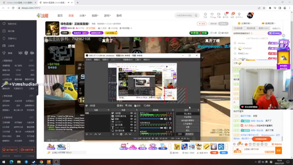Add a new source with the plus icon
The image size is (293, 165).
click(x=113, y=134)
